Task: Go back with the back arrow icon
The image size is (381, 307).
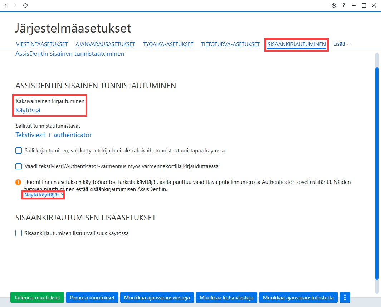Action: click(x=6, y=5)
